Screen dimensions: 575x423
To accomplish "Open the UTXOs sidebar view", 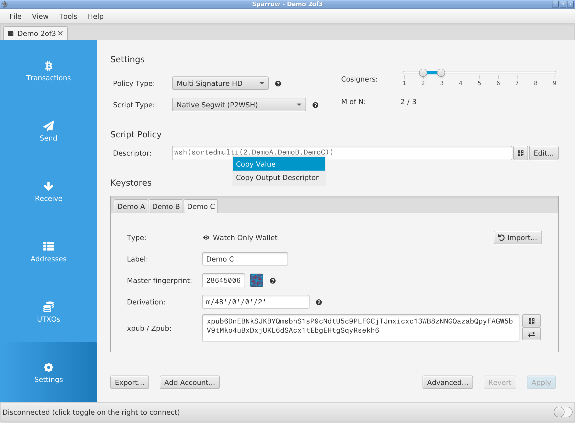I will (48, 312).
